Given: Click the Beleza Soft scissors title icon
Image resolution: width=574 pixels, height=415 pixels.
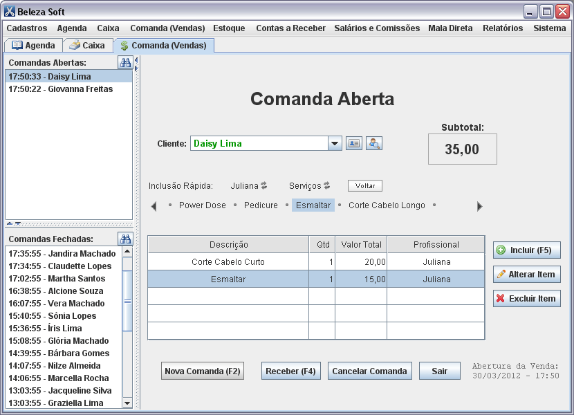Looking at the screenshot, I should point(10,12).
